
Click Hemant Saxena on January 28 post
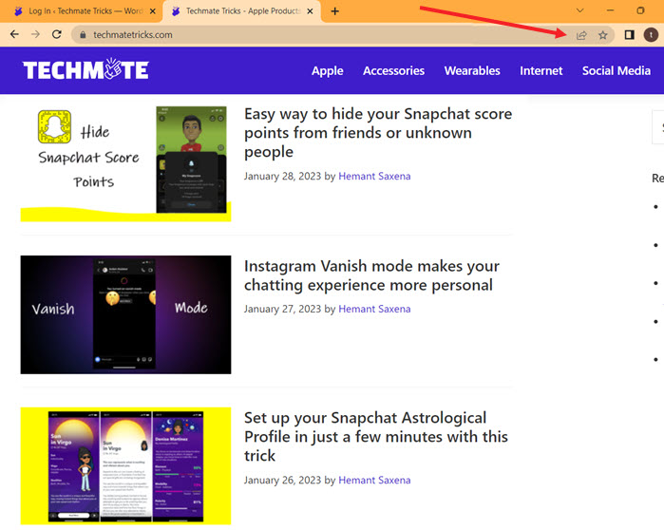tap(374, 176)
